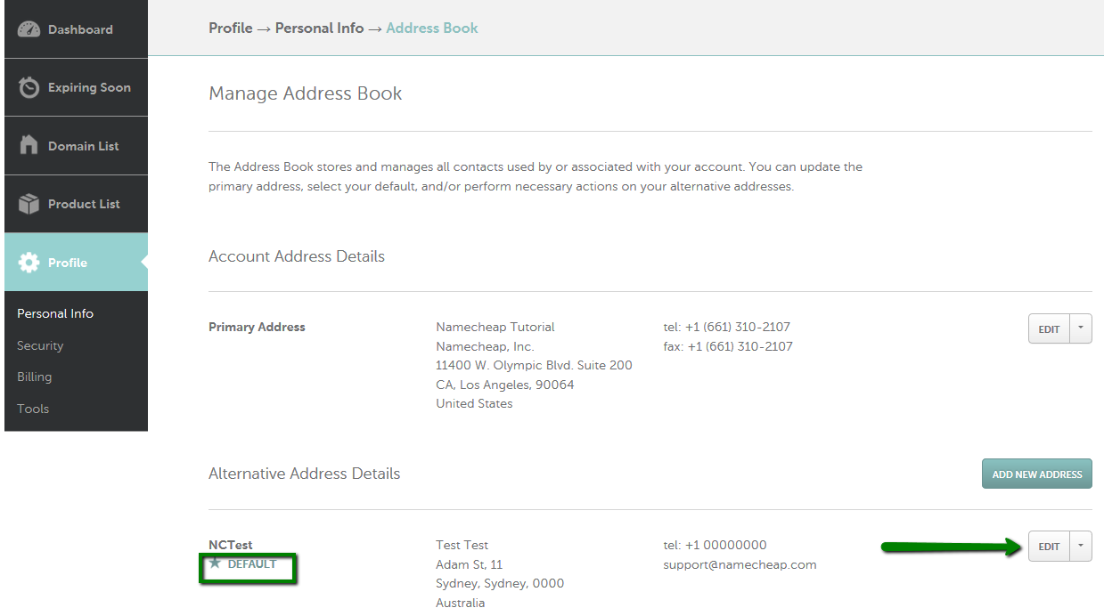Click the Adam St, 11 address line
The width and height of the screenshot is (1104, 616).
(470, 564)
